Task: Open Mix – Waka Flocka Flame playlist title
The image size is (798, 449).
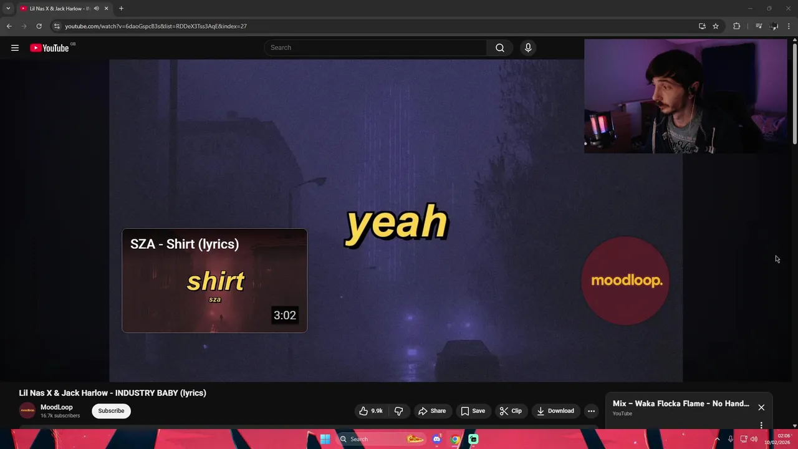Action: coord(681,403)
